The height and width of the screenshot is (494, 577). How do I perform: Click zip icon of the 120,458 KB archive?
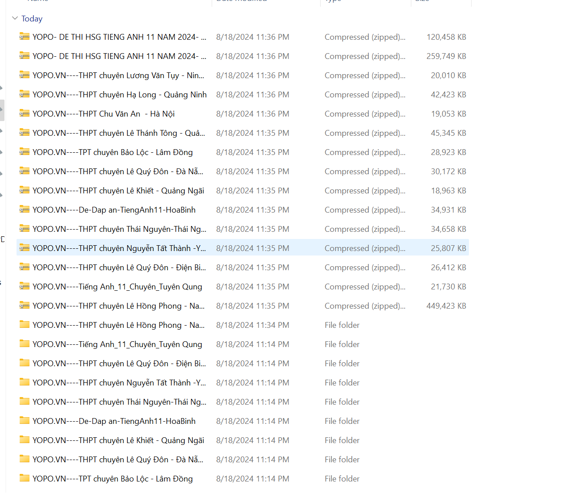point(25,37)
